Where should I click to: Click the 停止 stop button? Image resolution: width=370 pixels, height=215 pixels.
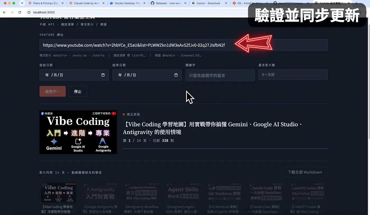tap(78, 91)
